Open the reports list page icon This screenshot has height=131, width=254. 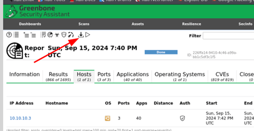(16, 35)
